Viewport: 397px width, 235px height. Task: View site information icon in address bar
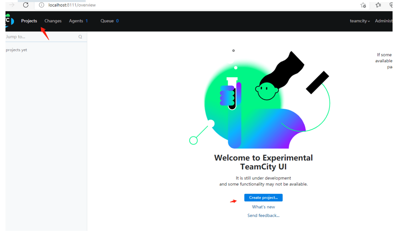pyautogui.click(x=42, y=5)
